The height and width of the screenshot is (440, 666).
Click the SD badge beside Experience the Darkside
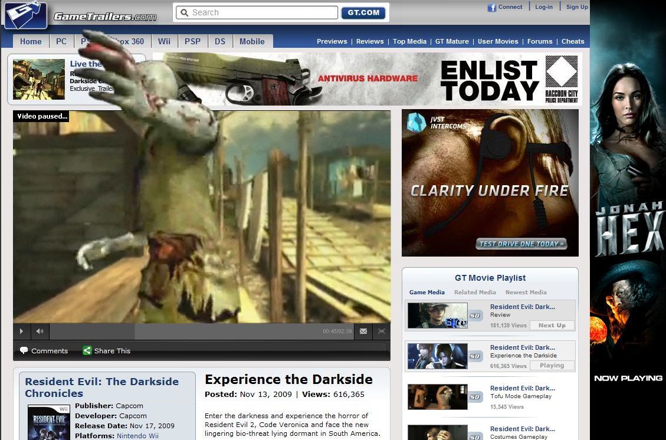(475, 356)
